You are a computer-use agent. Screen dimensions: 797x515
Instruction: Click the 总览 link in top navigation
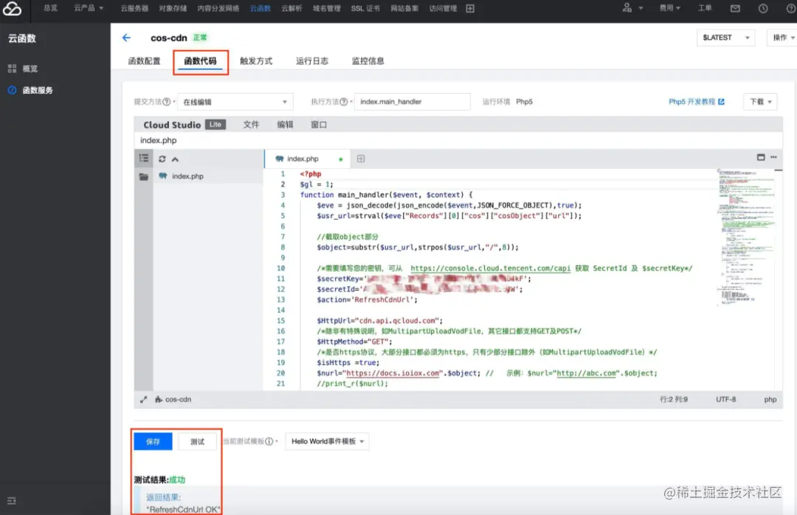click(x=50, y=8)
